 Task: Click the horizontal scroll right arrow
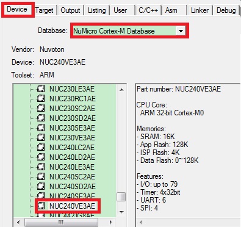(111, 222)
